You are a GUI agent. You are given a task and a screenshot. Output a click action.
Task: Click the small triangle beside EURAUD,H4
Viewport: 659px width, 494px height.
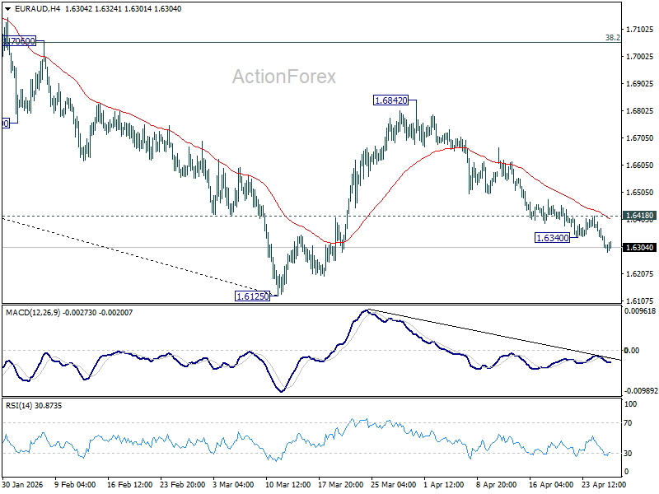(7, 8)
